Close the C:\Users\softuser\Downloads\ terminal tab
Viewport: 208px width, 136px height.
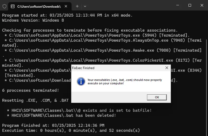pos(66,6)
